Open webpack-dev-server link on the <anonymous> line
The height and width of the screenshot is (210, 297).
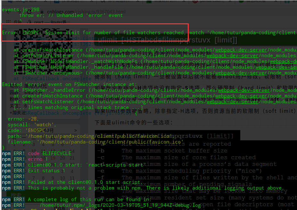click(x=241, y=73)
